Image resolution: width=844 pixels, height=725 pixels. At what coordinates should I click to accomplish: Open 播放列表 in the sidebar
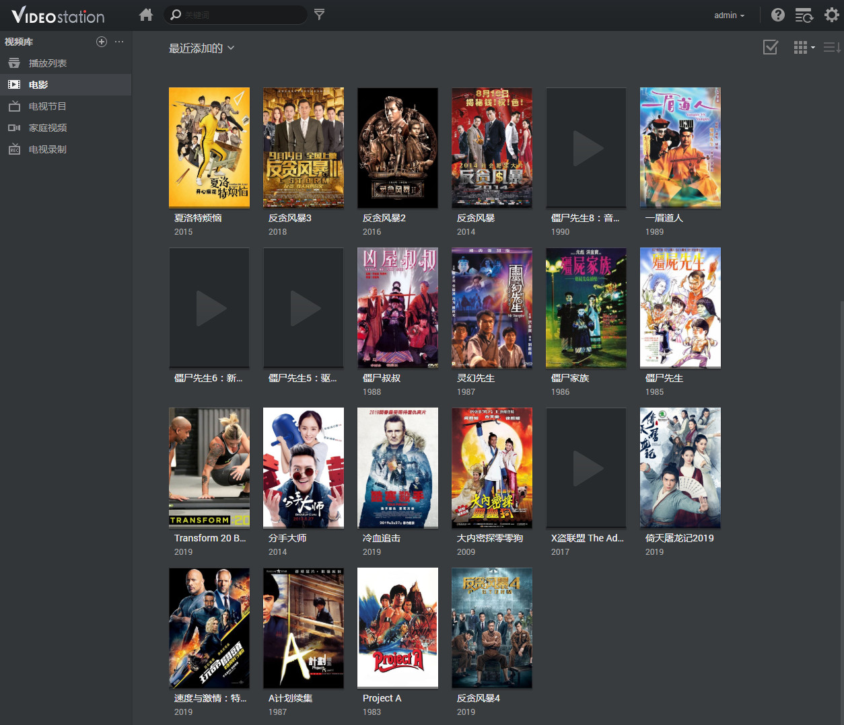[x=65, y=63]
